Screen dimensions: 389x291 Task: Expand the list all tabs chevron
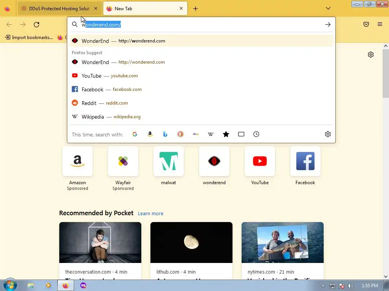(x=328, y=8)
